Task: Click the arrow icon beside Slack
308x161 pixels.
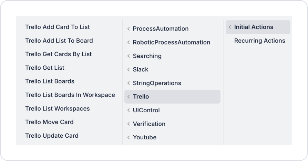Action: click(129, 70)
